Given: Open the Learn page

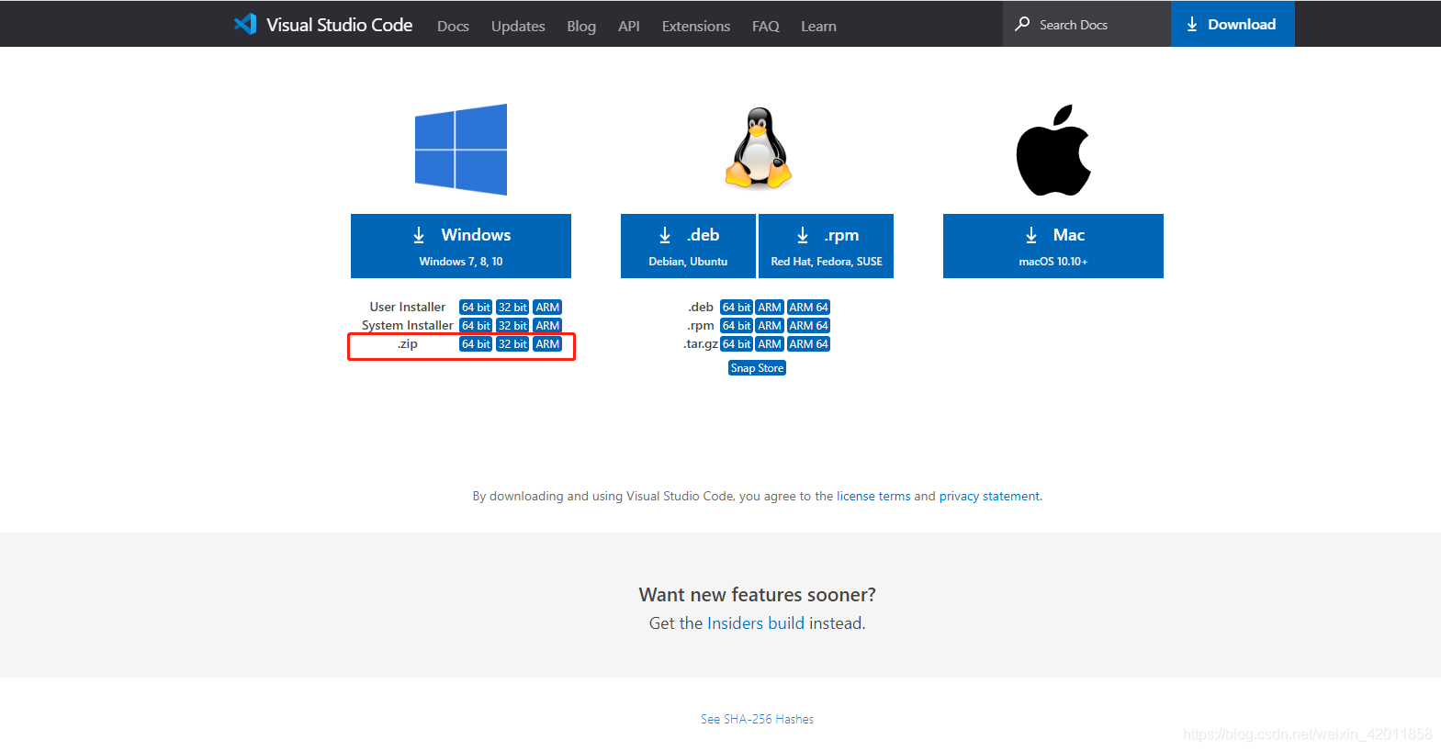Looking at the screenshot, I should point(818,26).
